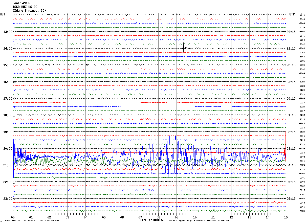Click the DC offset value 2339

pyautogui.click(x=302, y=28)
